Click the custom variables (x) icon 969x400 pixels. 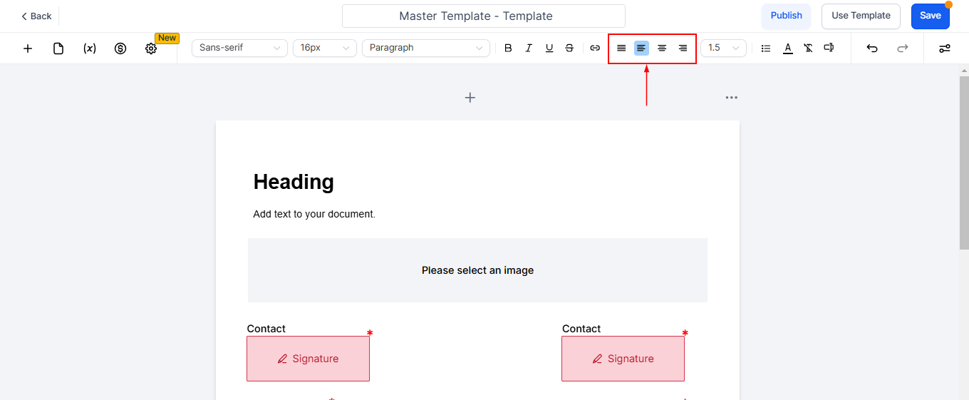coord(89,48)
